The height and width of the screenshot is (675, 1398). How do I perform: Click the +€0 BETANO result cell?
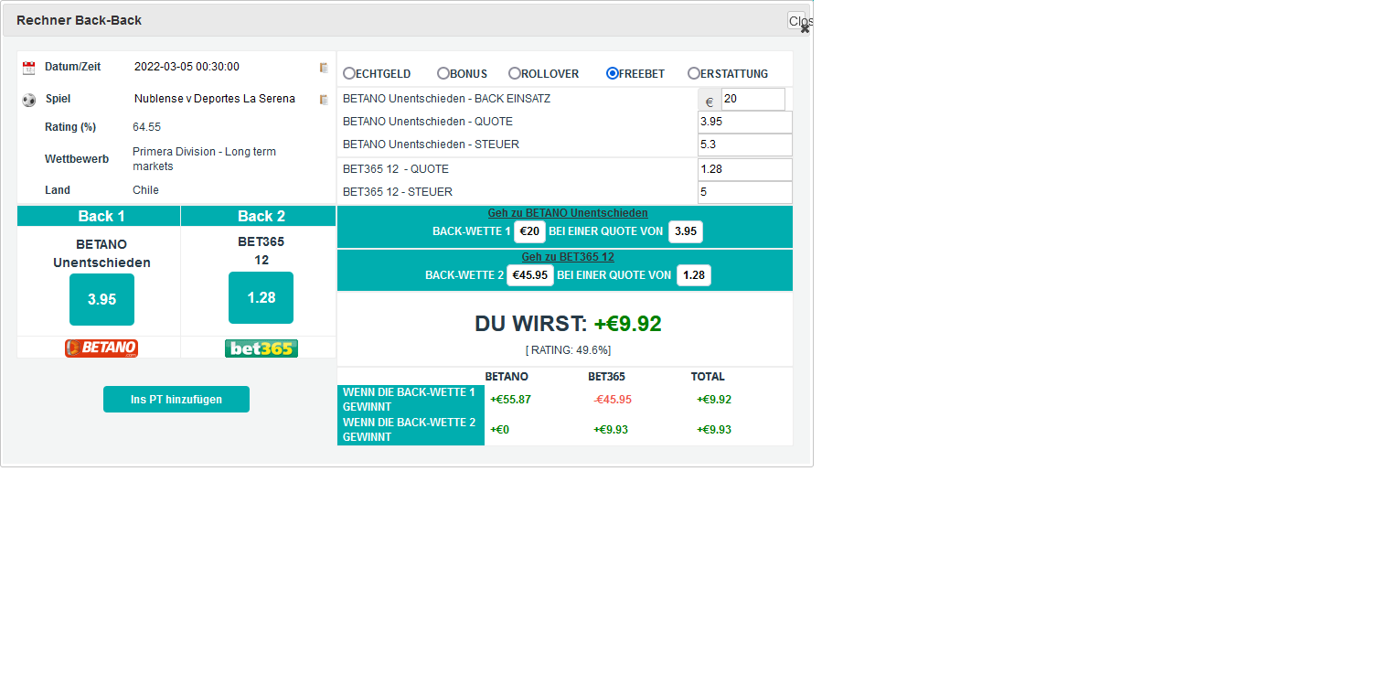coord(500,430)
